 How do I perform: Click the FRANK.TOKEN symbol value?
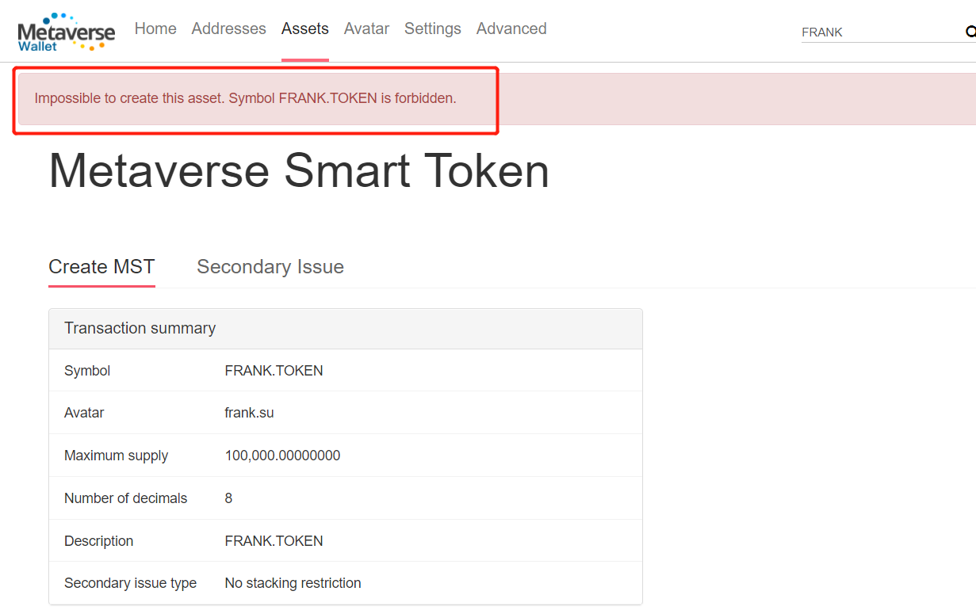274,371
